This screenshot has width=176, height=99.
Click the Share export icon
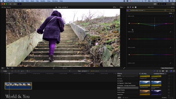(x=173, y=4)
